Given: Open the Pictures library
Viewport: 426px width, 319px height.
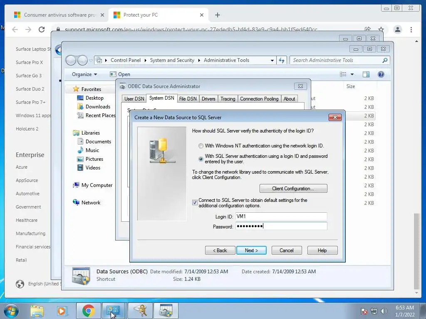Looking at the screenshot, I should [90, 159].
